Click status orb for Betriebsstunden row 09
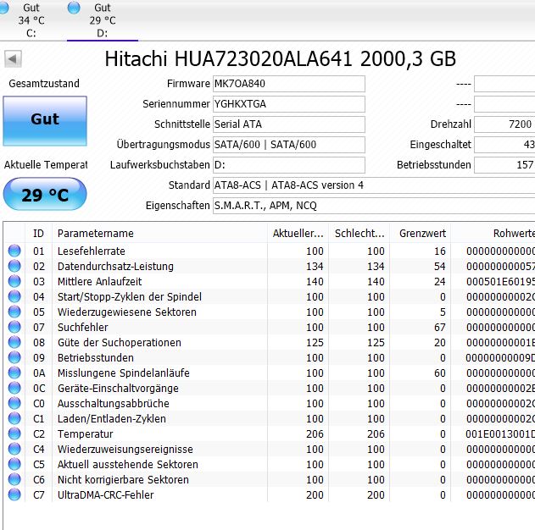This screenshot has height=530, width=535. (14, 357)
